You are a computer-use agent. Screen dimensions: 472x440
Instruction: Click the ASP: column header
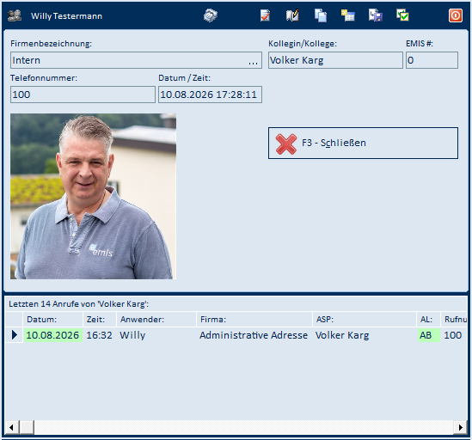365,320
